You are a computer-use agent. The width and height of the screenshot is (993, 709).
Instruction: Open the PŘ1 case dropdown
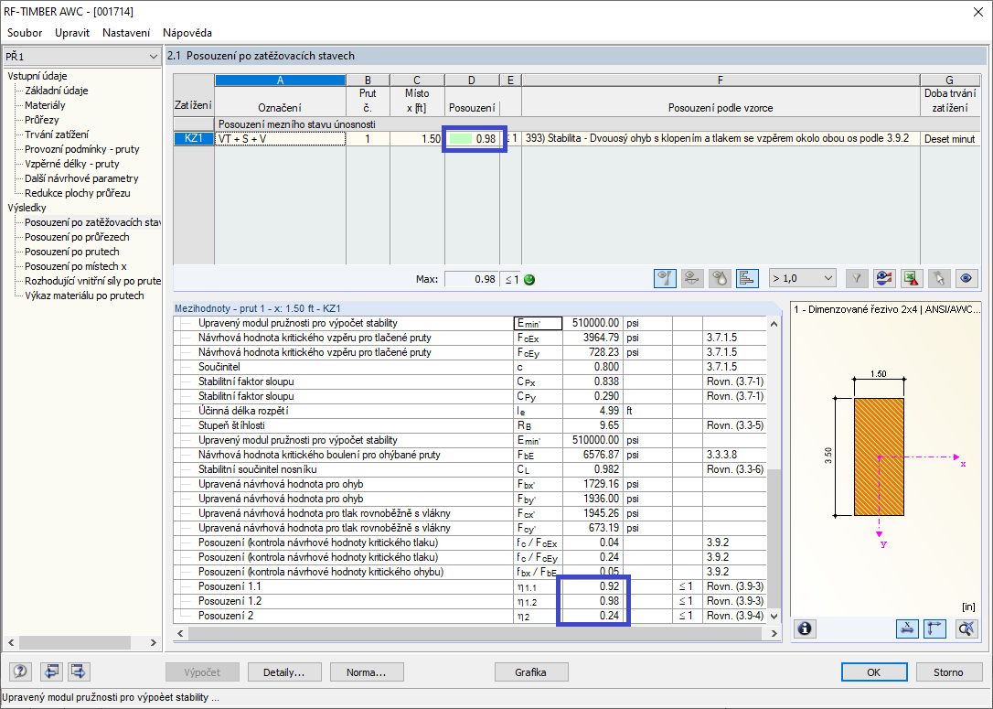coord(81,57)
